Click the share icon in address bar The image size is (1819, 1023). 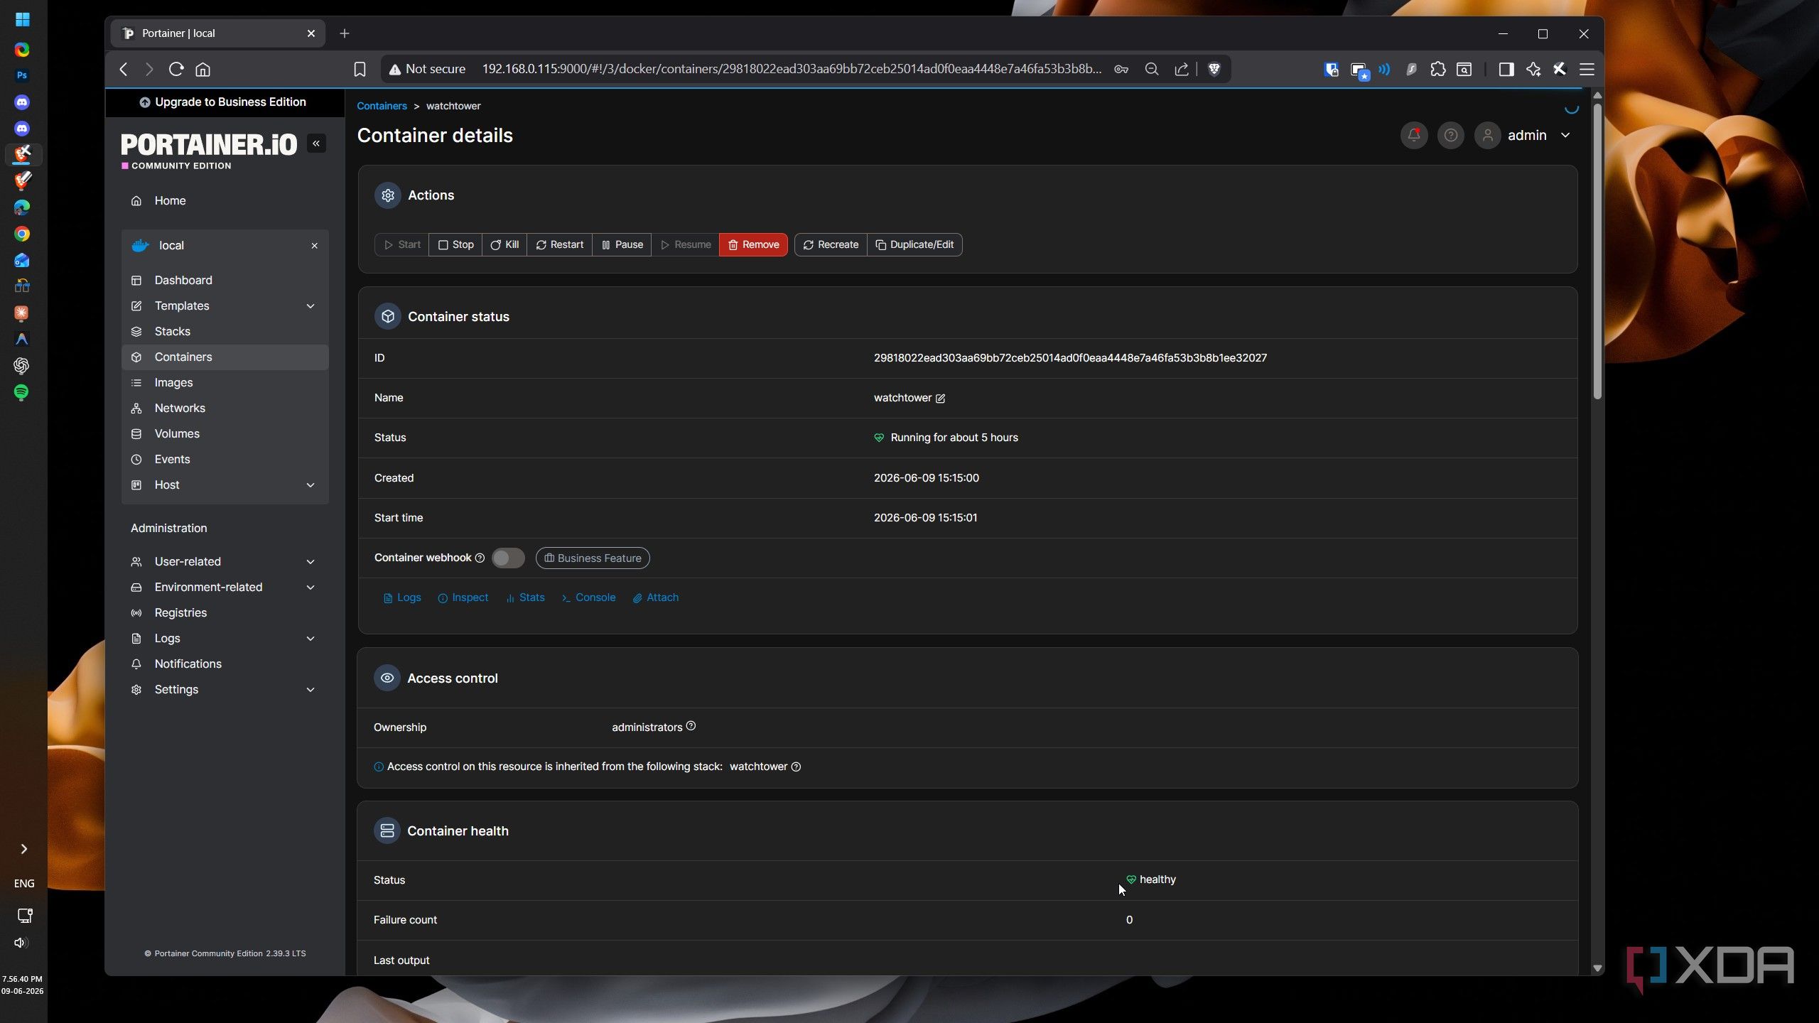pyautogui.click(x=1181, y=69)
